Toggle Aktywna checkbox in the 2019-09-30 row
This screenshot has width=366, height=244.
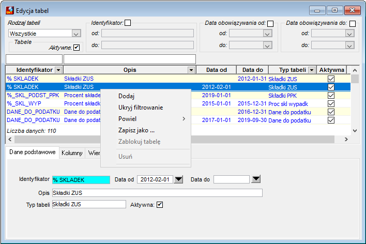331,120
